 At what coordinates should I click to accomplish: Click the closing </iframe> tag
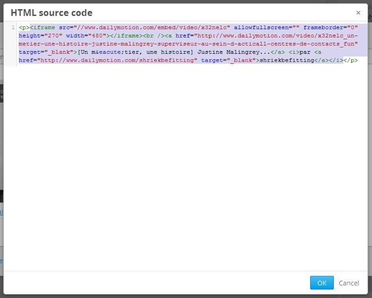pyautogui.click(x=126, y=36)
